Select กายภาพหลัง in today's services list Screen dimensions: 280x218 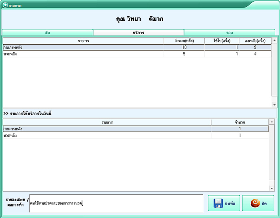tap(136, 129)
